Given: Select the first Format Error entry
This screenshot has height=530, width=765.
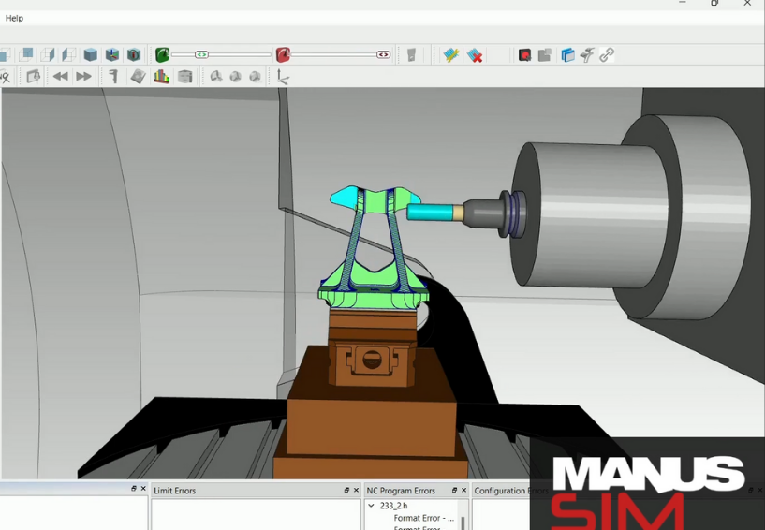Looking at the screenshot, I should pyautogui.click(x=423, y=518).
